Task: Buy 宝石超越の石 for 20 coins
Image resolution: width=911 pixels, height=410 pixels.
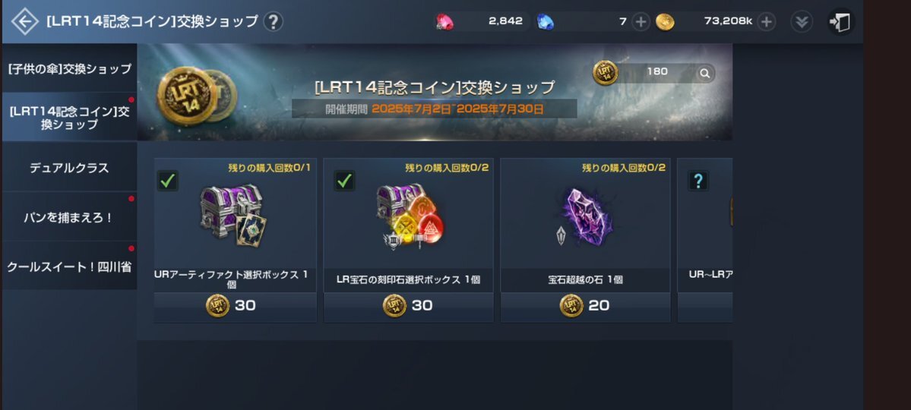Action: 586,305
